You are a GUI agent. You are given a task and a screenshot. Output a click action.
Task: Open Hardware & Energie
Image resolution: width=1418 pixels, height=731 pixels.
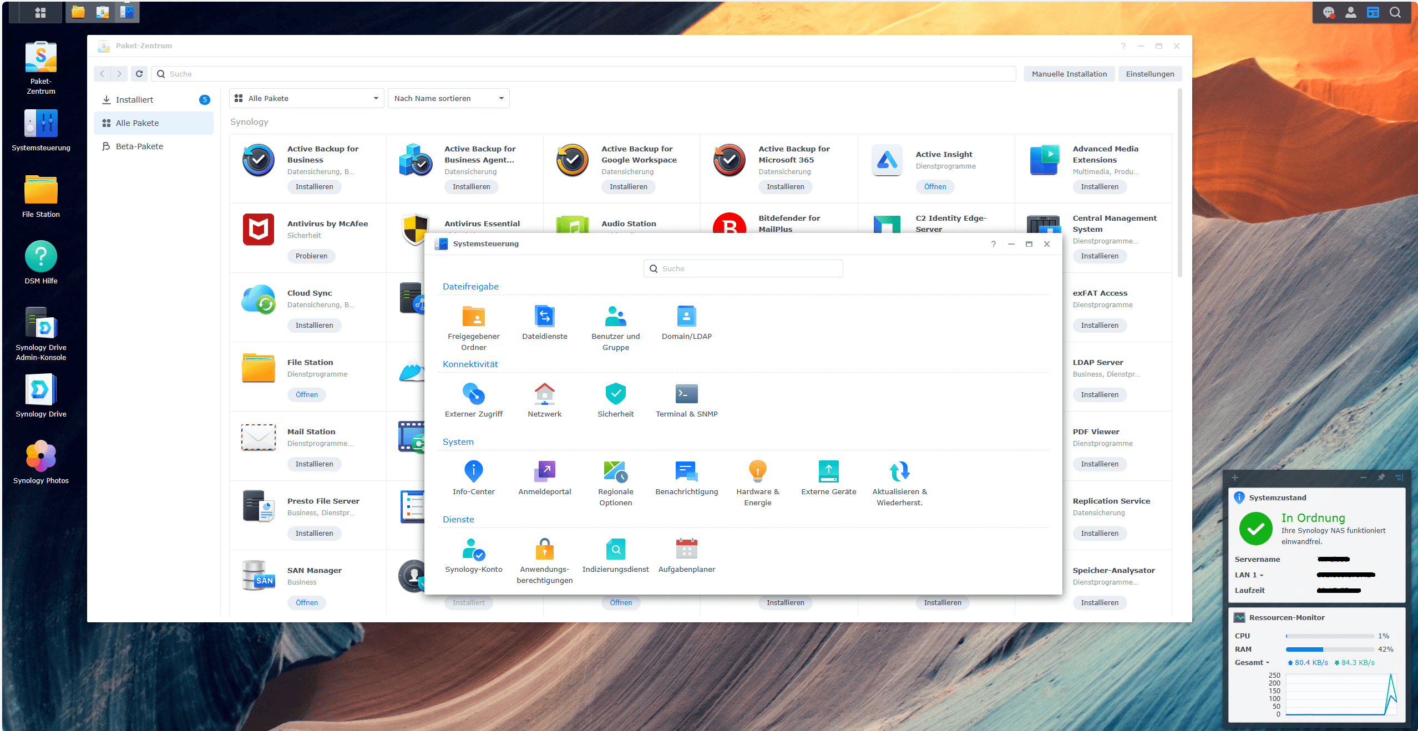pyautogui.click(x=757, y=483)
